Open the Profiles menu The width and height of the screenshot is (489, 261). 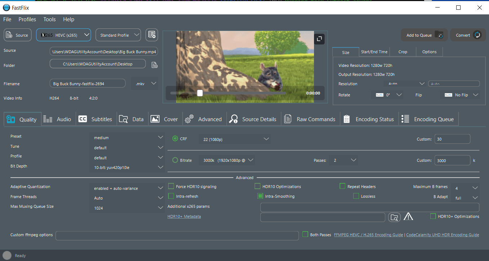click(x=27, y=19)
